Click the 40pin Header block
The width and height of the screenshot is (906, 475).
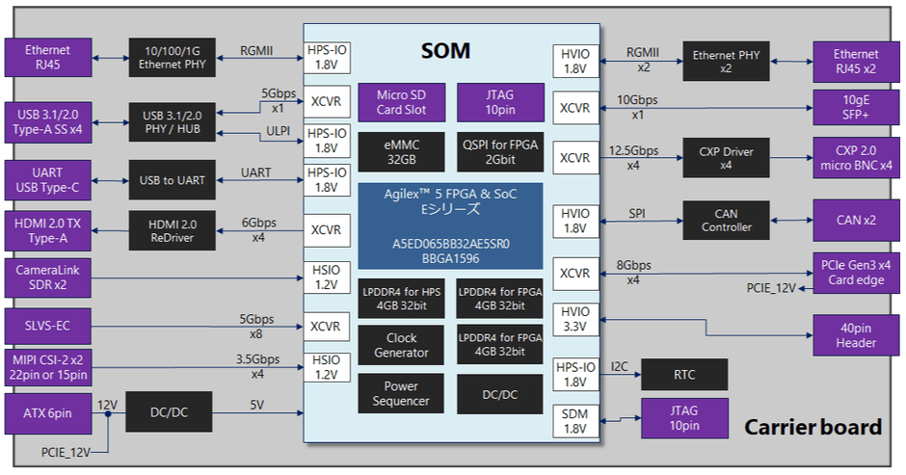click(x=856, y=335)
